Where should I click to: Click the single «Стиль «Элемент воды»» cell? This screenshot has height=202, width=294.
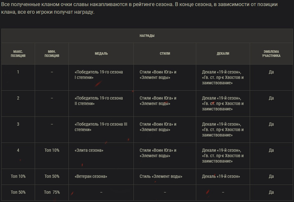click(161, 177)
